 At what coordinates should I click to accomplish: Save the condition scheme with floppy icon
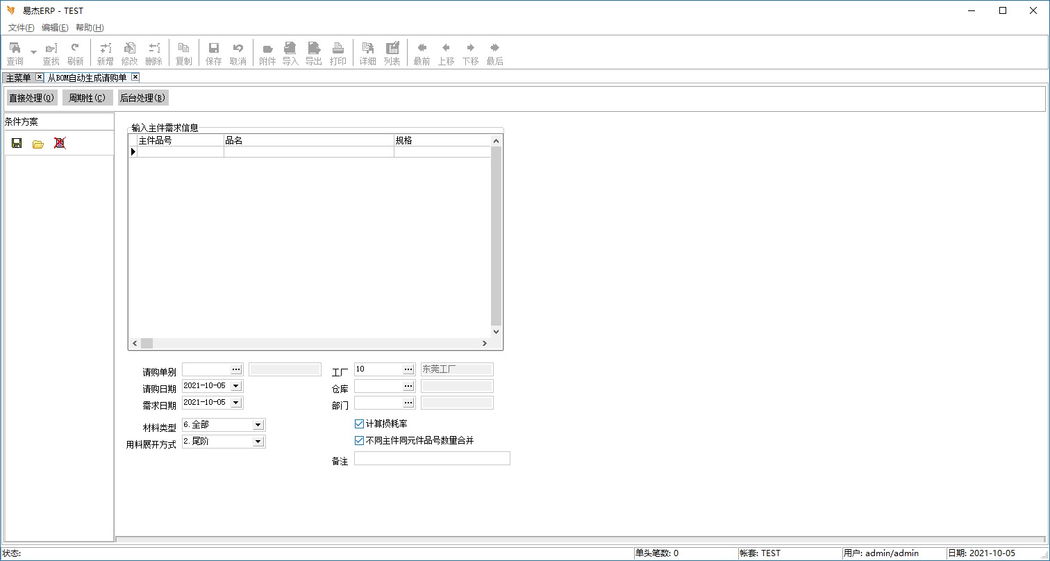click(17, 143)
